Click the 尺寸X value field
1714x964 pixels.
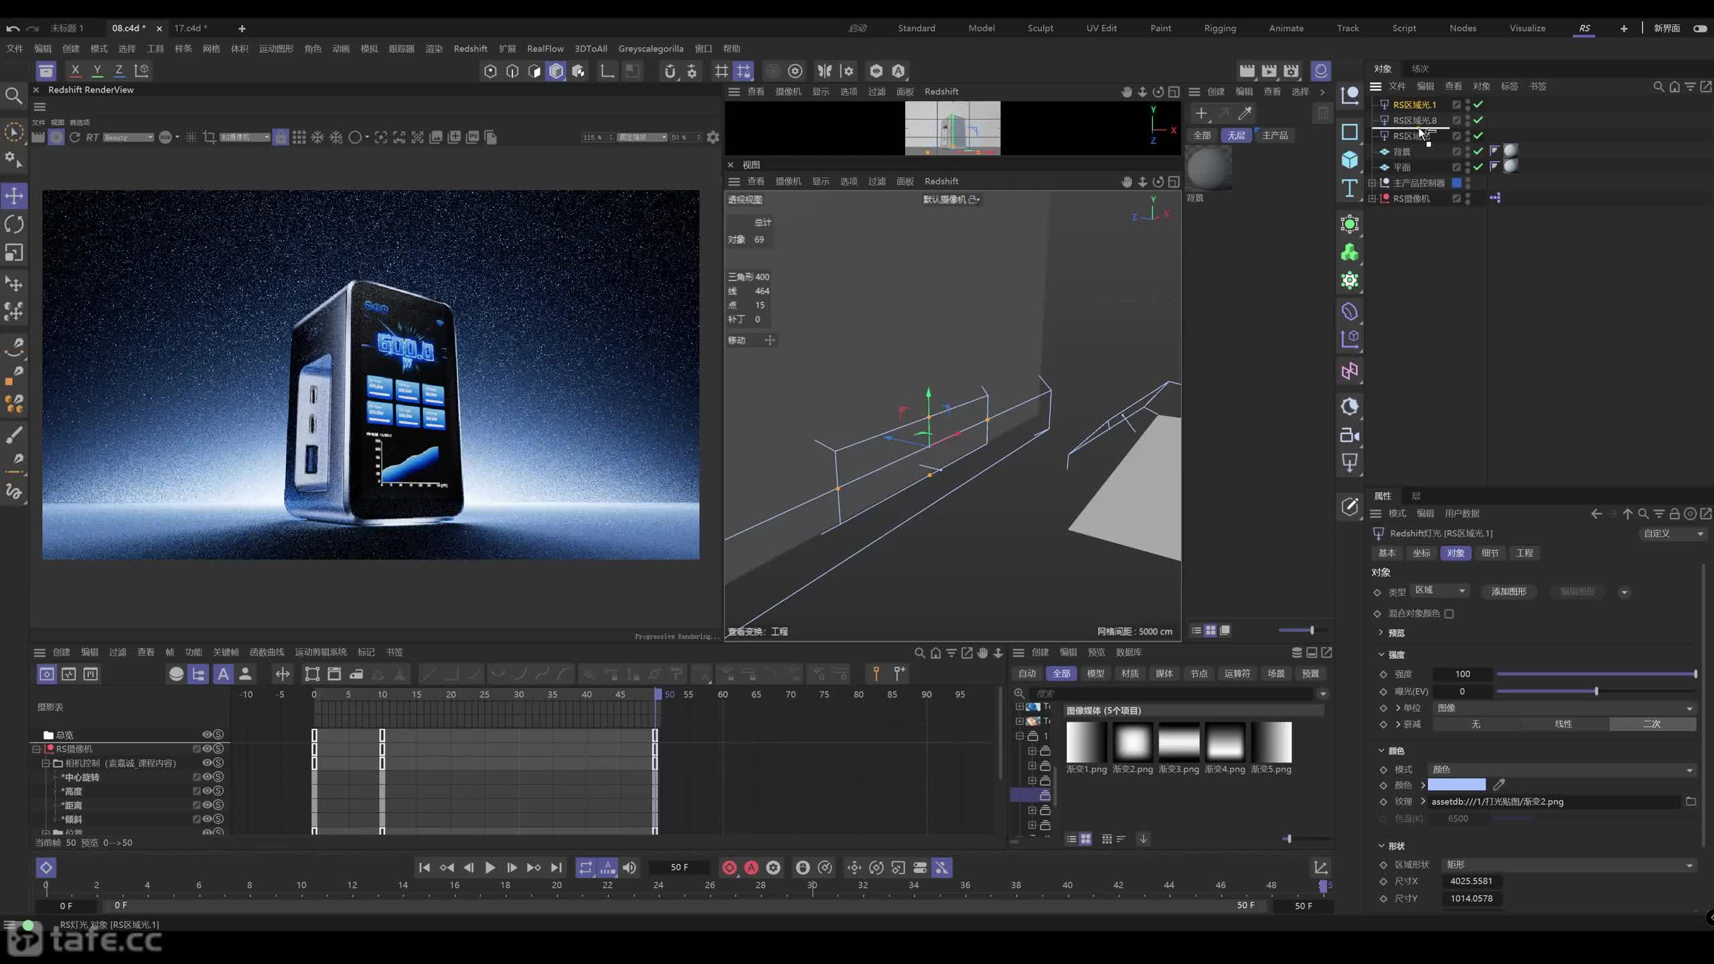click(1470, 882)
